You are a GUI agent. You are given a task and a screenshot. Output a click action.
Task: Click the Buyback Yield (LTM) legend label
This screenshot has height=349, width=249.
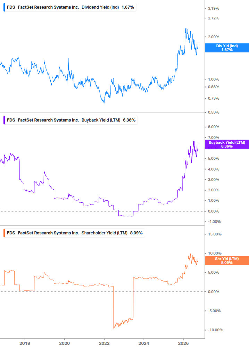coord(101,120)
